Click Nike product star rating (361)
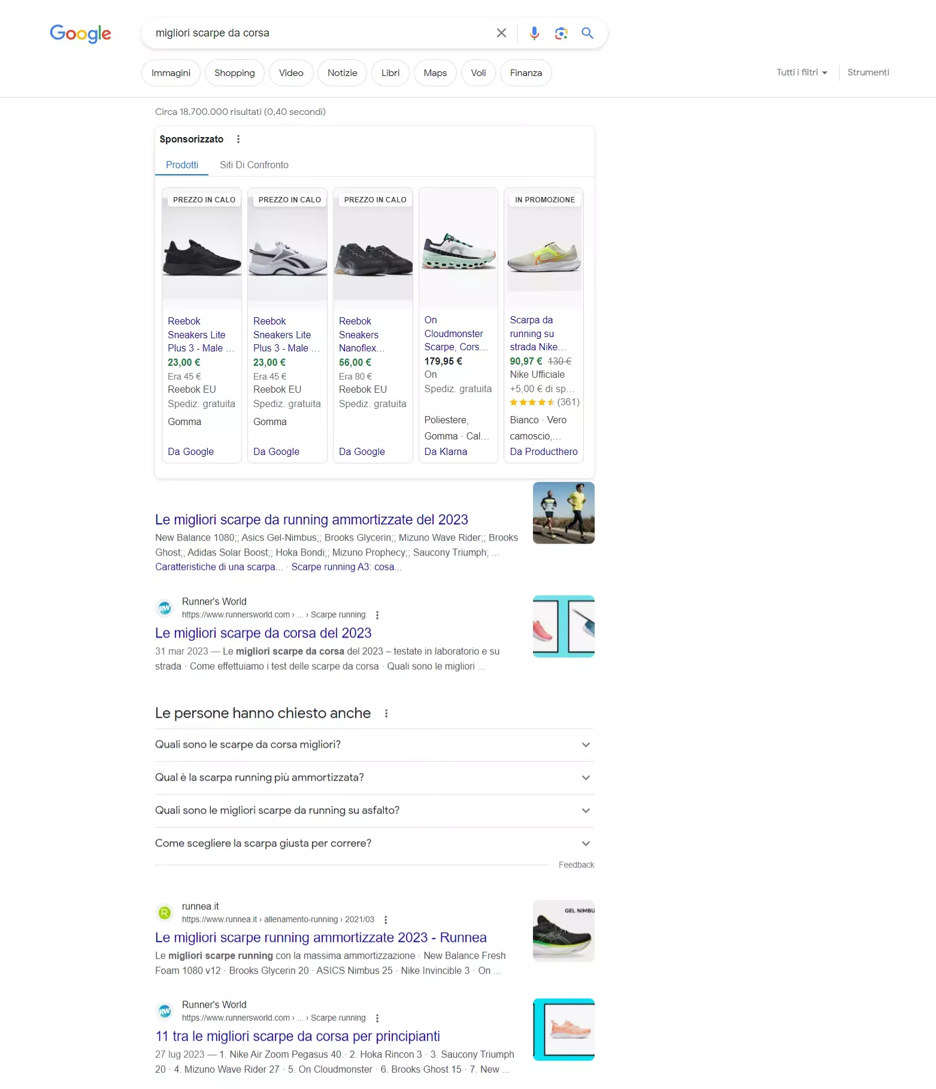This screenshot has width=936, height=1089. 545,402
